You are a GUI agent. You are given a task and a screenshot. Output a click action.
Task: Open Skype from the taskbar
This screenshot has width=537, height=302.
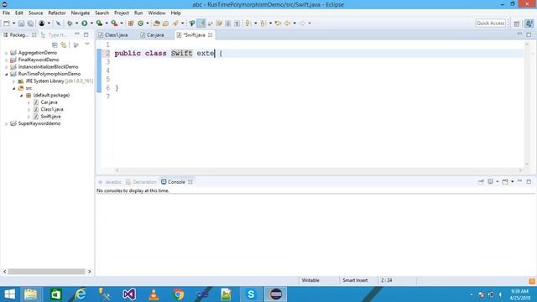tap(251, 294)
